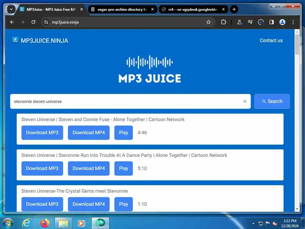Close the MP3Juice tab
This screenshot has width=305, height=229.
pyautogui.click(x=82, y=9)
